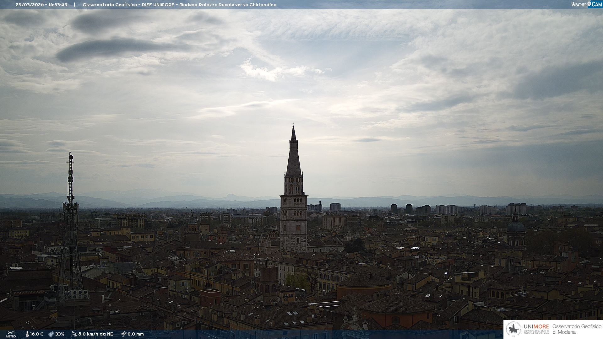The width and height of the screenshot is (603, 339).
Task: Click the 33% humidity value
Action: [60, 334]
